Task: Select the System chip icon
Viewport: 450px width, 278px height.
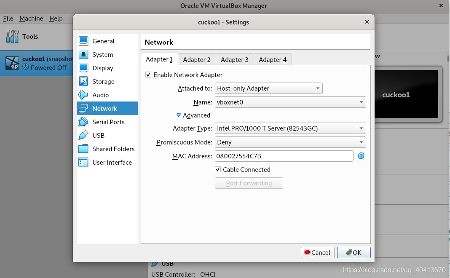Action: point(83,54)
